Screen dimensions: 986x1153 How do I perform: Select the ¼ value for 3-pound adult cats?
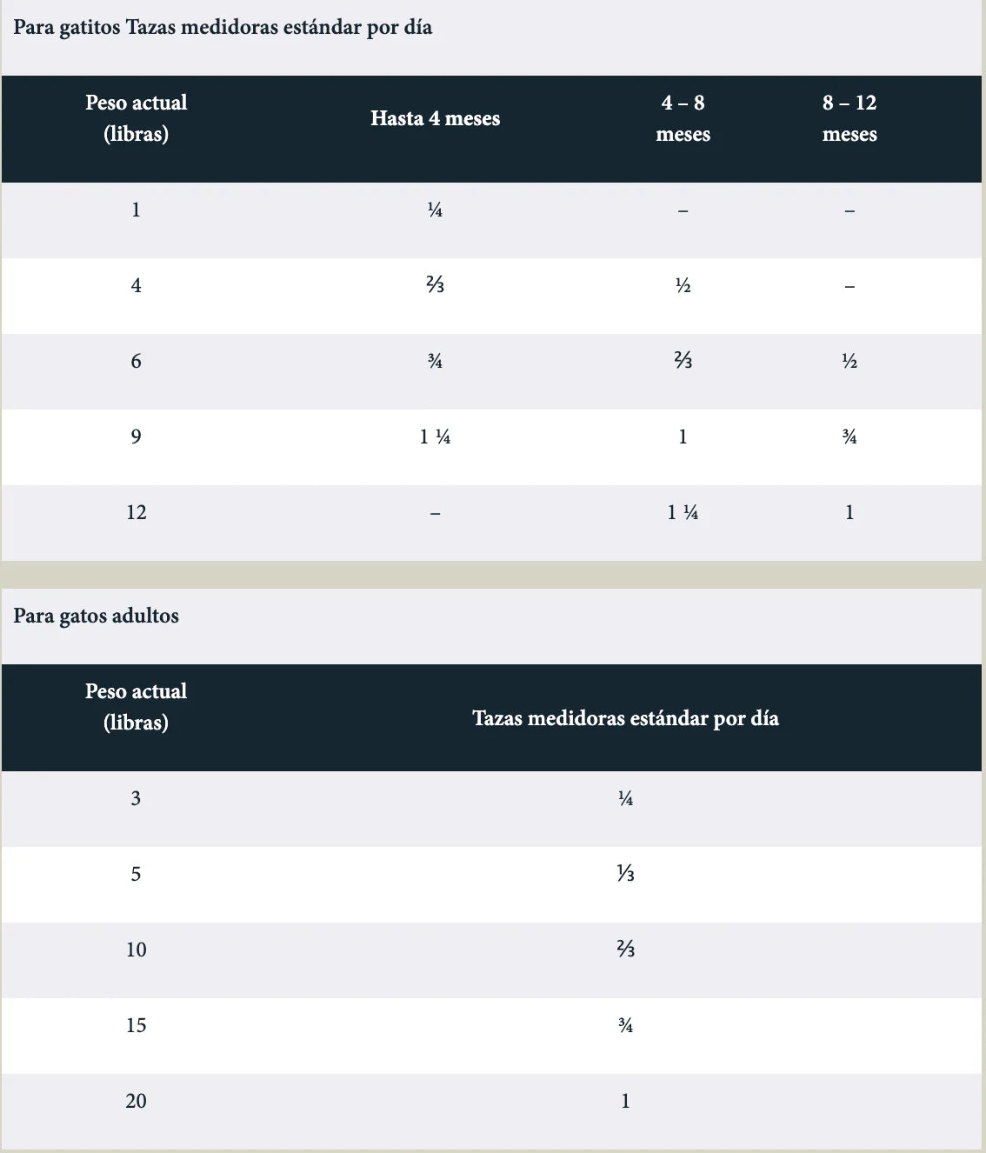pyautogui.click(x=625, y=798)
